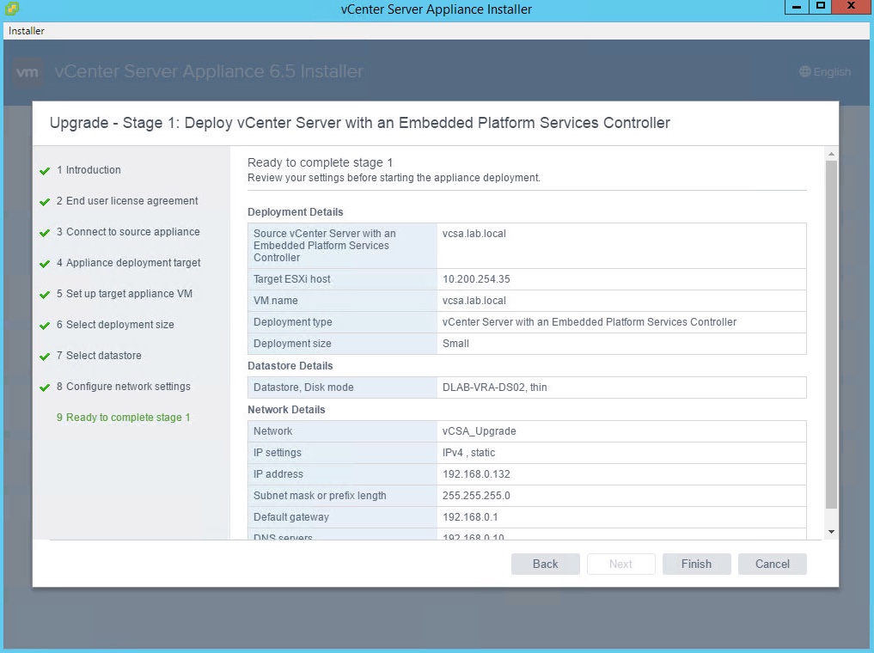This screenshot has height=653, width=874.
Task: Go to step 4 Appliance deployment target
Action: click(x=132, y=263)
